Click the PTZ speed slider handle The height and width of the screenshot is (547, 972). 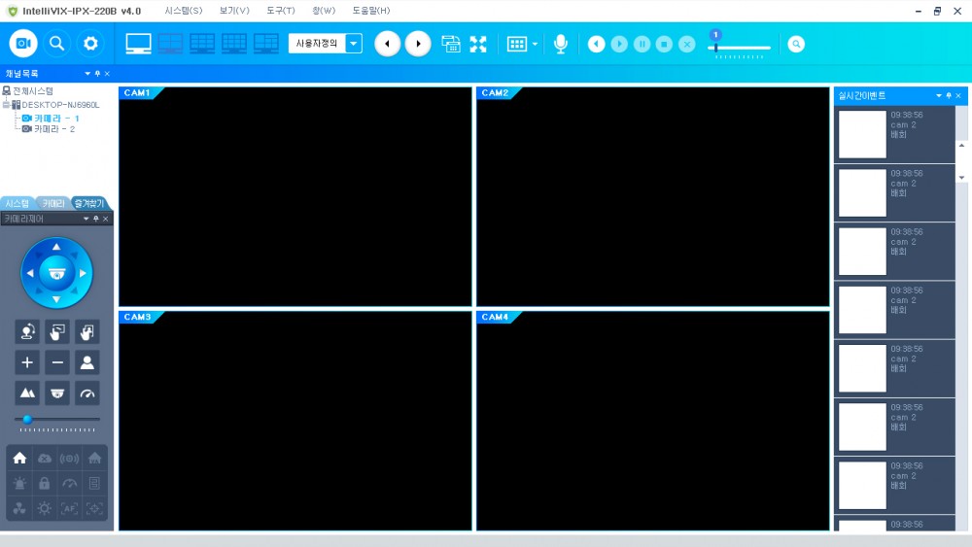click(27, 419)
